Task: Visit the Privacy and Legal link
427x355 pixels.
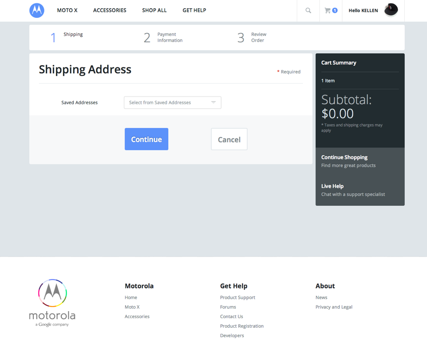Action: [x=333, y=307]
